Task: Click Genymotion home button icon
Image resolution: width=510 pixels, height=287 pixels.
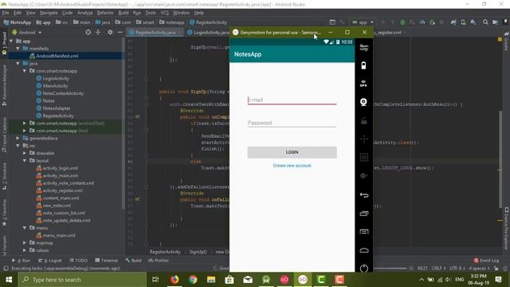Action: tap(364, 250)
